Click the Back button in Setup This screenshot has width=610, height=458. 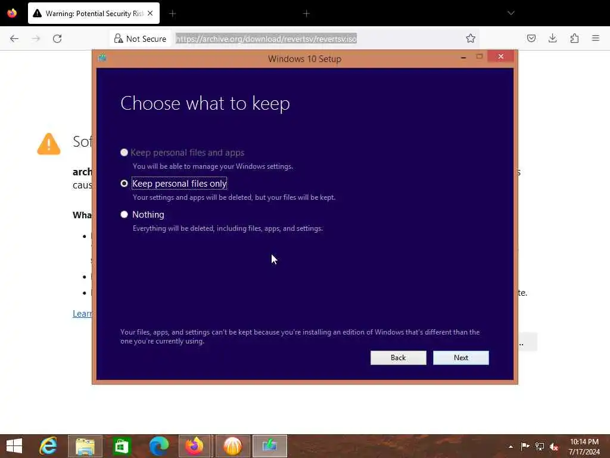[398, 358]
